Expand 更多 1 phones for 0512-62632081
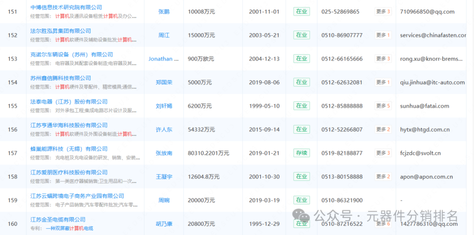The width and height of the screenshot is (474, 235). tap(383, 82)
